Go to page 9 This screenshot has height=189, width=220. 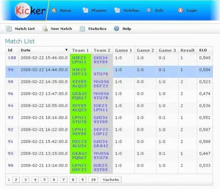pyautogui.click(x=82, y=180)
